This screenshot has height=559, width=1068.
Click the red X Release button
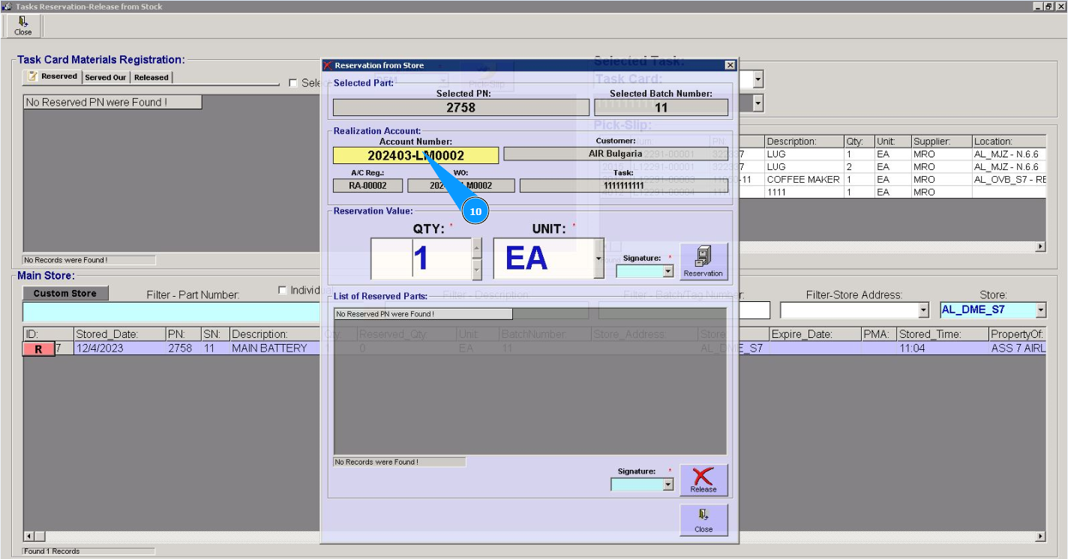click(x=703, y=480)
